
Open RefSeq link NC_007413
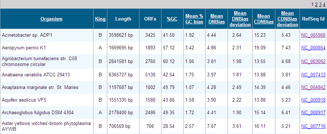pyautogui.click(x=313, y=75)
